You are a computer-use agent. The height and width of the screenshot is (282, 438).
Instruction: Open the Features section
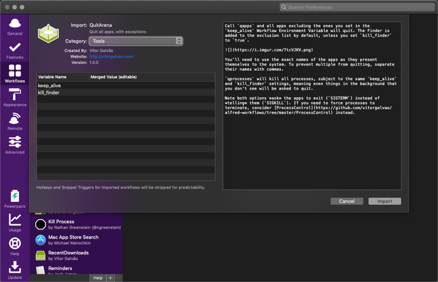(x=15, y=51)
